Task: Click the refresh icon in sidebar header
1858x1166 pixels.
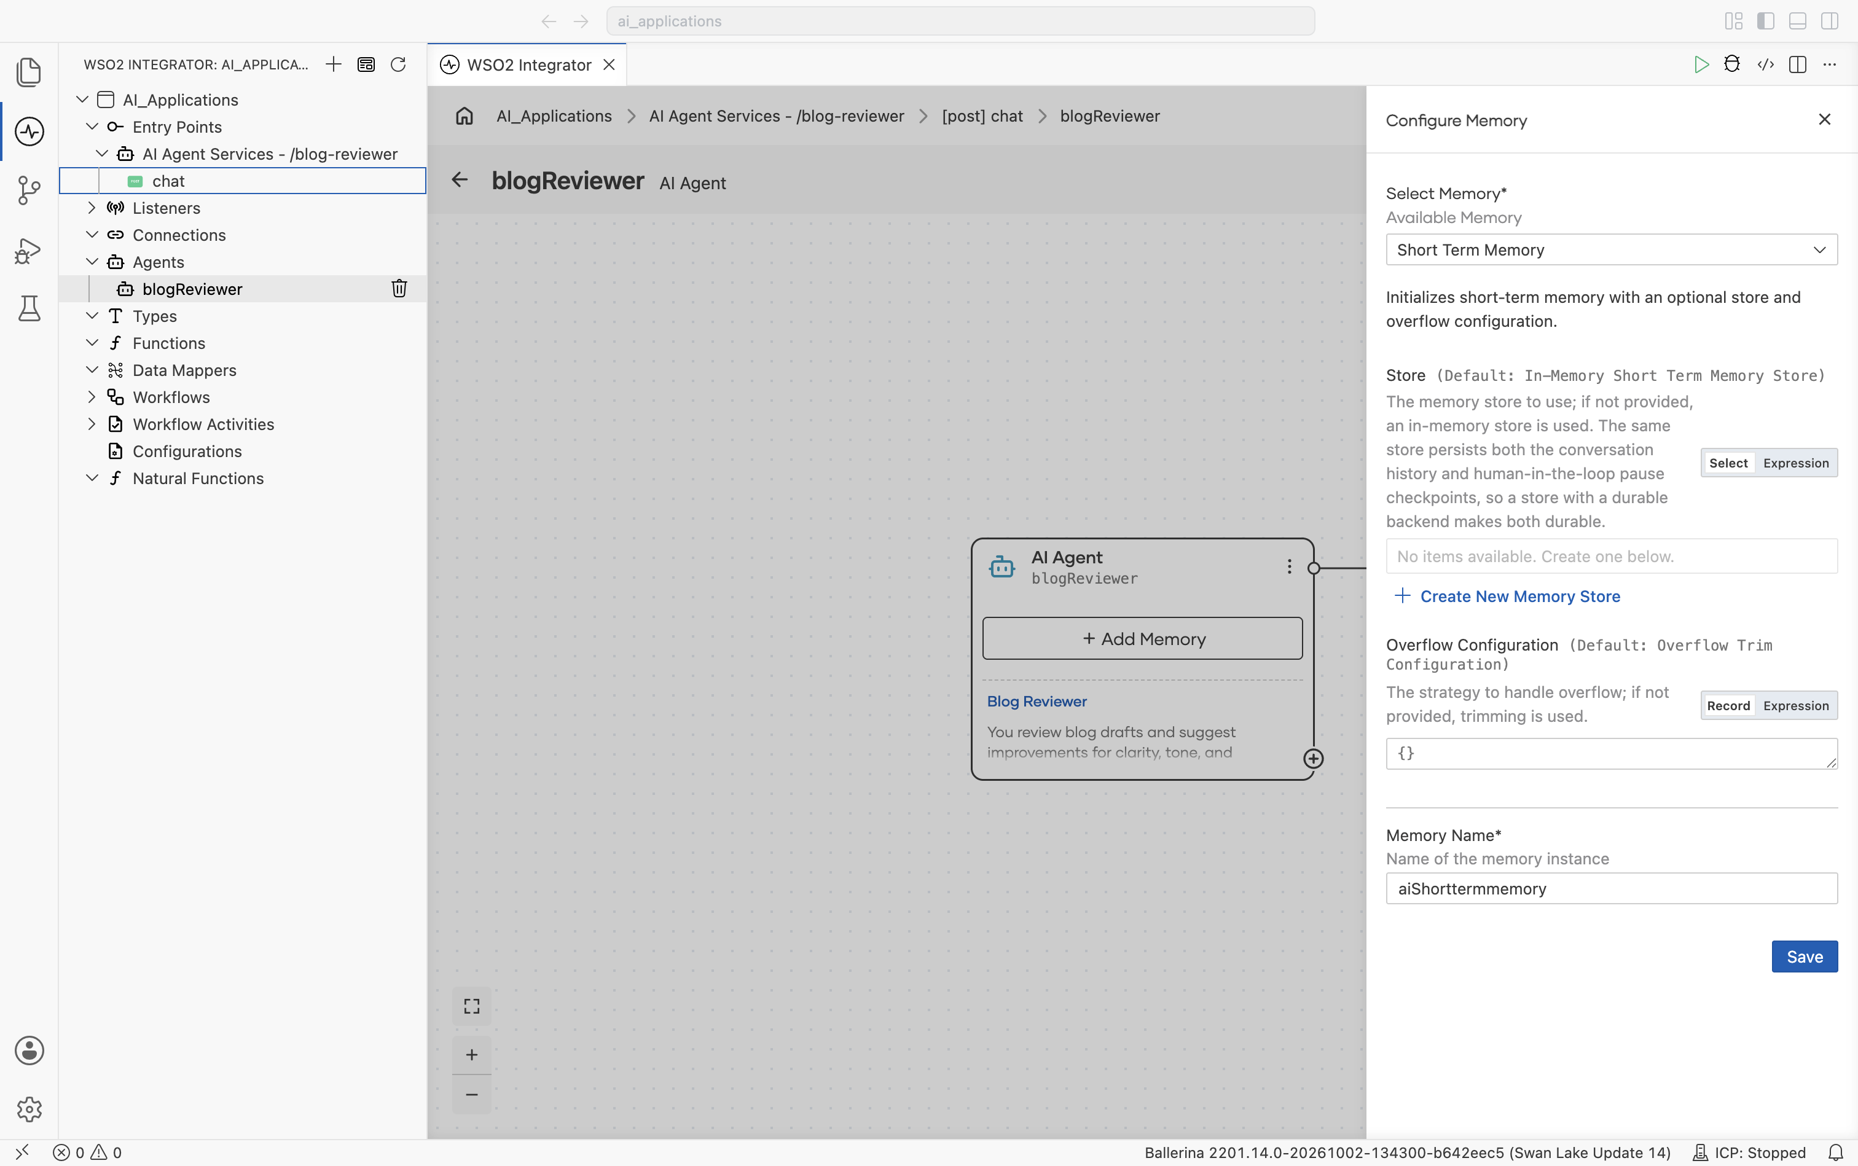Action: 398,64
